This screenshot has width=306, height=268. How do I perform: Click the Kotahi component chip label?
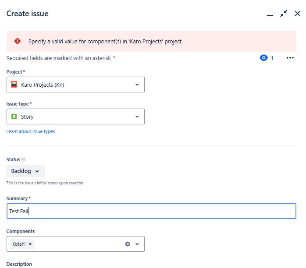point(19,244)
